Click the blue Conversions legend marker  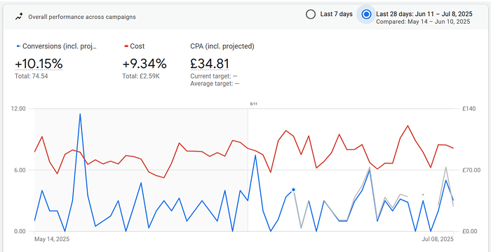click(x=18, y=46)
